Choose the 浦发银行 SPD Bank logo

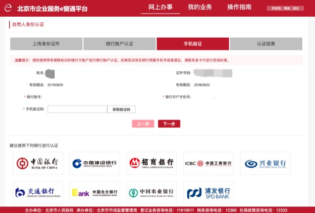tap(208, 192)
